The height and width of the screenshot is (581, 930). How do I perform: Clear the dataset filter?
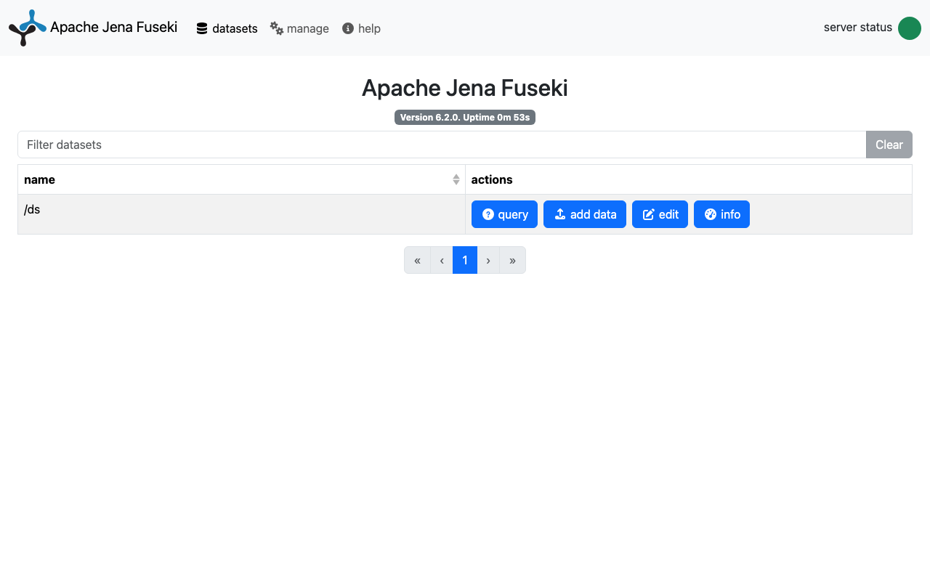(x=889, y=145)
